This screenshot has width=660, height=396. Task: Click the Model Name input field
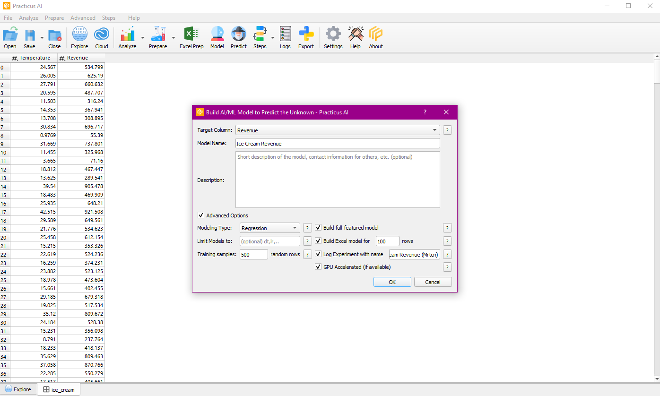click(338, 143)
